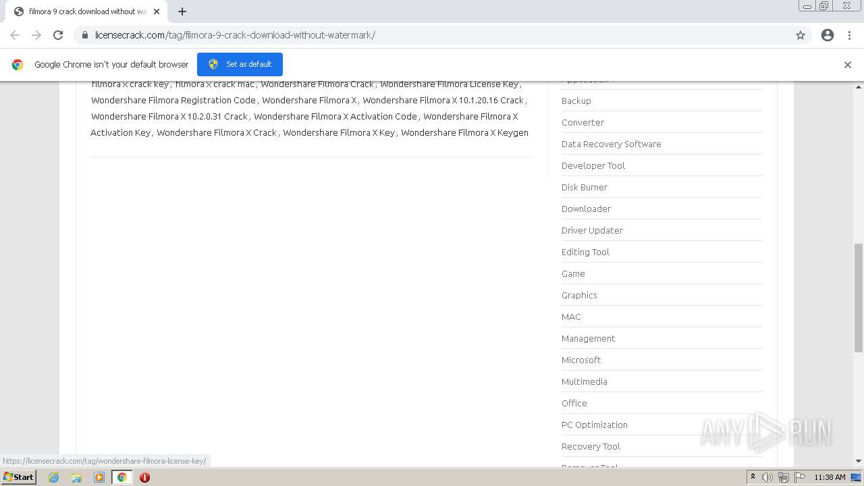
Task: Open the Disk Burner category
Action: (x=584, y=187)
